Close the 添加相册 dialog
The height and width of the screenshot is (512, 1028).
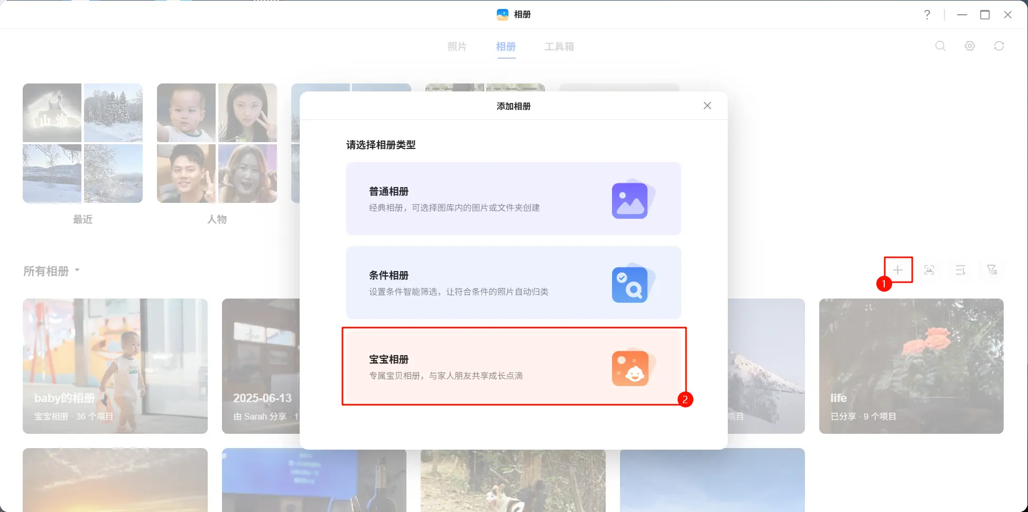tap(707, 106)
